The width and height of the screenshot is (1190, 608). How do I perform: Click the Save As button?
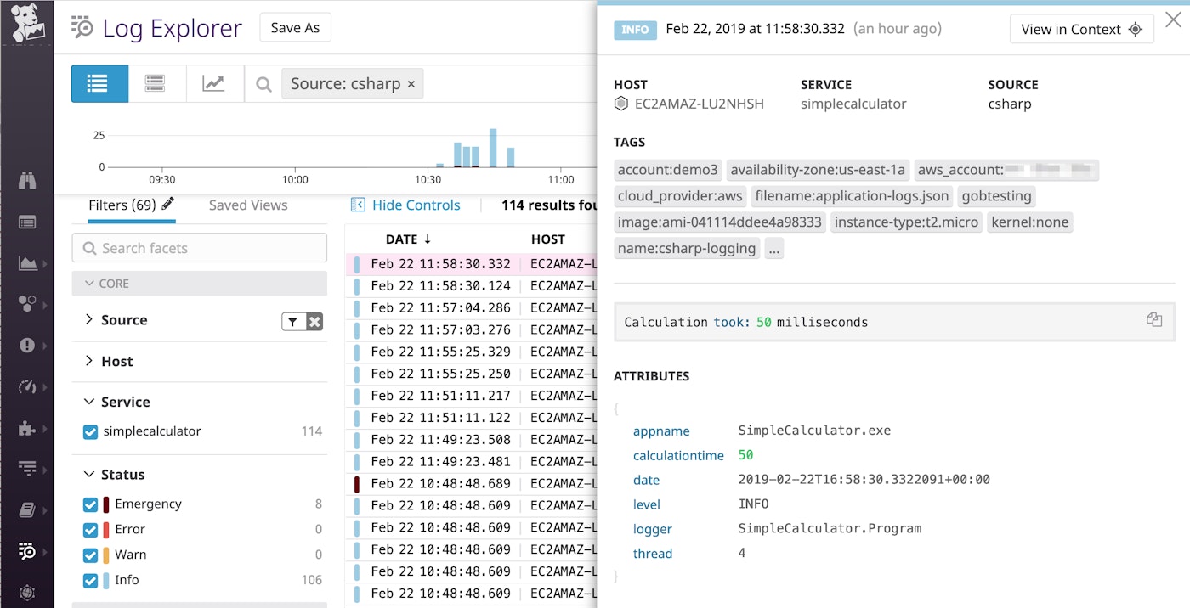point(295,27)
